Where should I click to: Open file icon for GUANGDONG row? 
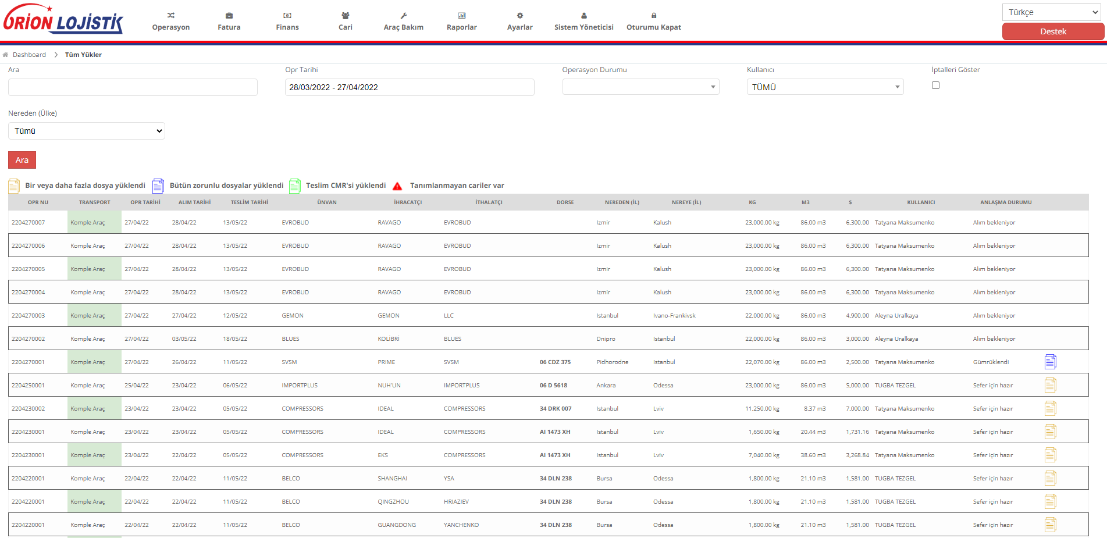tap(1050, 525)
